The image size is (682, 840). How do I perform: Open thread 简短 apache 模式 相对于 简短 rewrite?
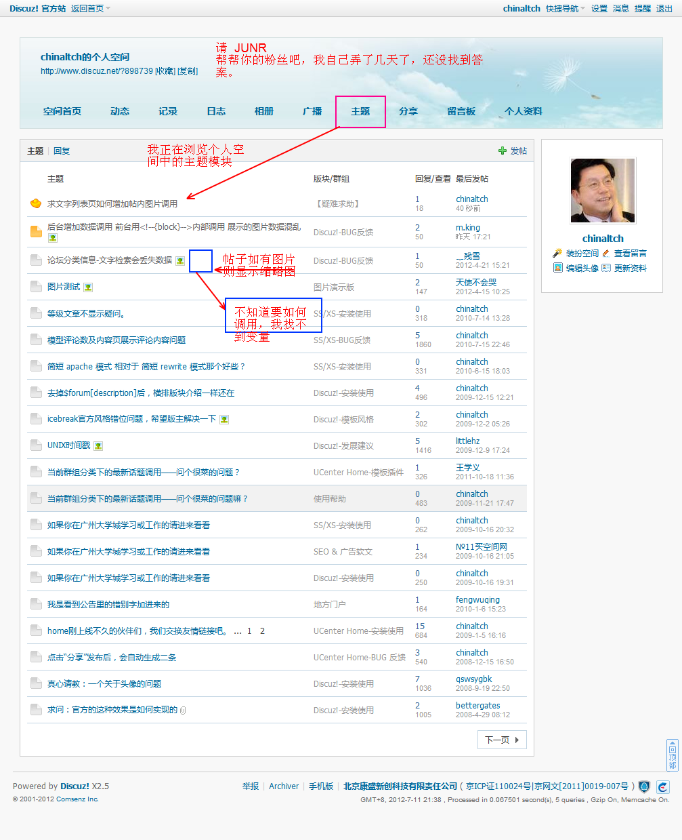tap(146, 367)
